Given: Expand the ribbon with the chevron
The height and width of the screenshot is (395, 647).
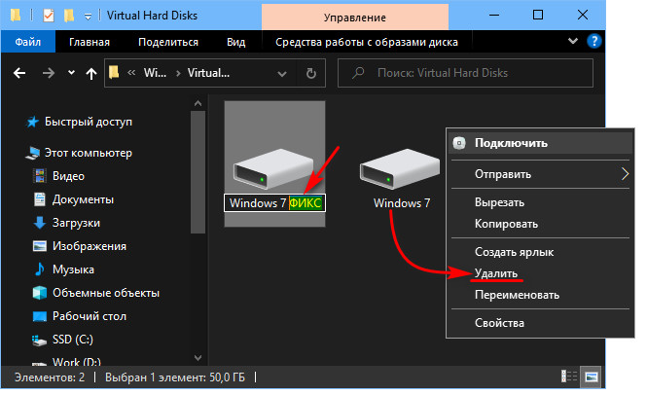Looking at the screenshot, I should coord(573,41).
